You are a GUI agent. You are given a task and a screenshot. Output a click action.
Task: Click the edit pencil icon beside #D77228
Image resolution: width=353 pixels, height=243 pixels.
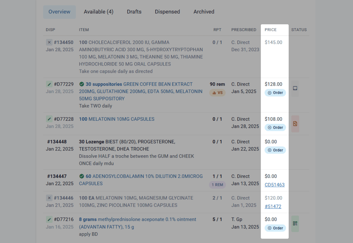coord(49,119)
